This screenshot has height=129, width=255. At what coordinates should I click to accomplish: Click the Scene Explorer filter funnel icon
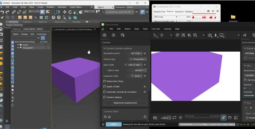tap(43, 38)
